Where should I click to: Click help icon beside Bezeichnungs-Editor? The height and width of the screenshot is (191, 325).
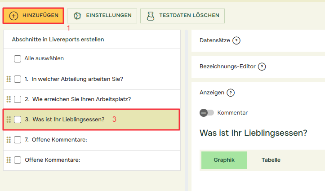[262, 67]
